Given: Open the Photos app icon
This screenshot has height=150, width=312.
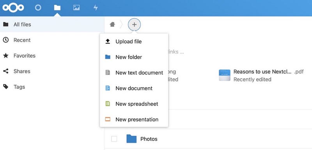Looking at the screenshot, I should [76, 8].
